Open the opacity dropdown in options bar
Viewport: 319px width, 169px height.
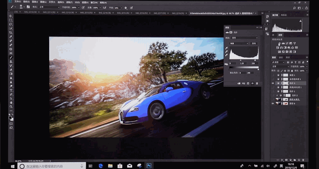[x=78, y=8]
